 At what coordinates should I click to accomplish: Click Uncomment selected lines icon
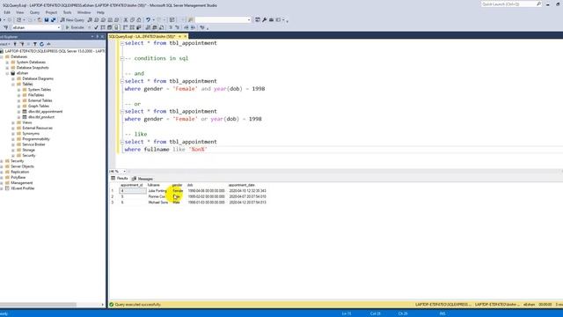point(178,27)
